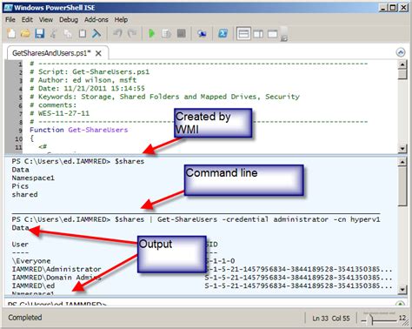
Task: Open the Help menu
Action: coord(121,20)
